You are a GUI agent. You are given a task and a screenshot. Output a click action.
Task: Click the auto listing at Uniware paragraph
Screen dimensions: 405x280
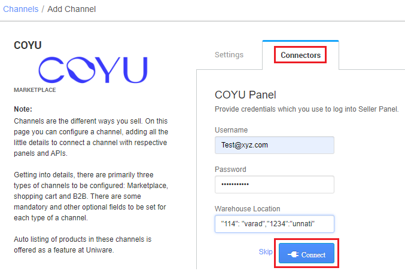point(83,245)
